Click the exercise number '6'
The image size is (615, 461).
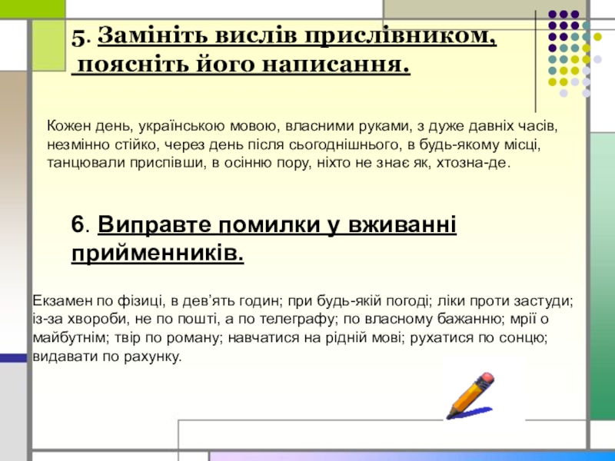pyautogui.click(x=78, y=225)
